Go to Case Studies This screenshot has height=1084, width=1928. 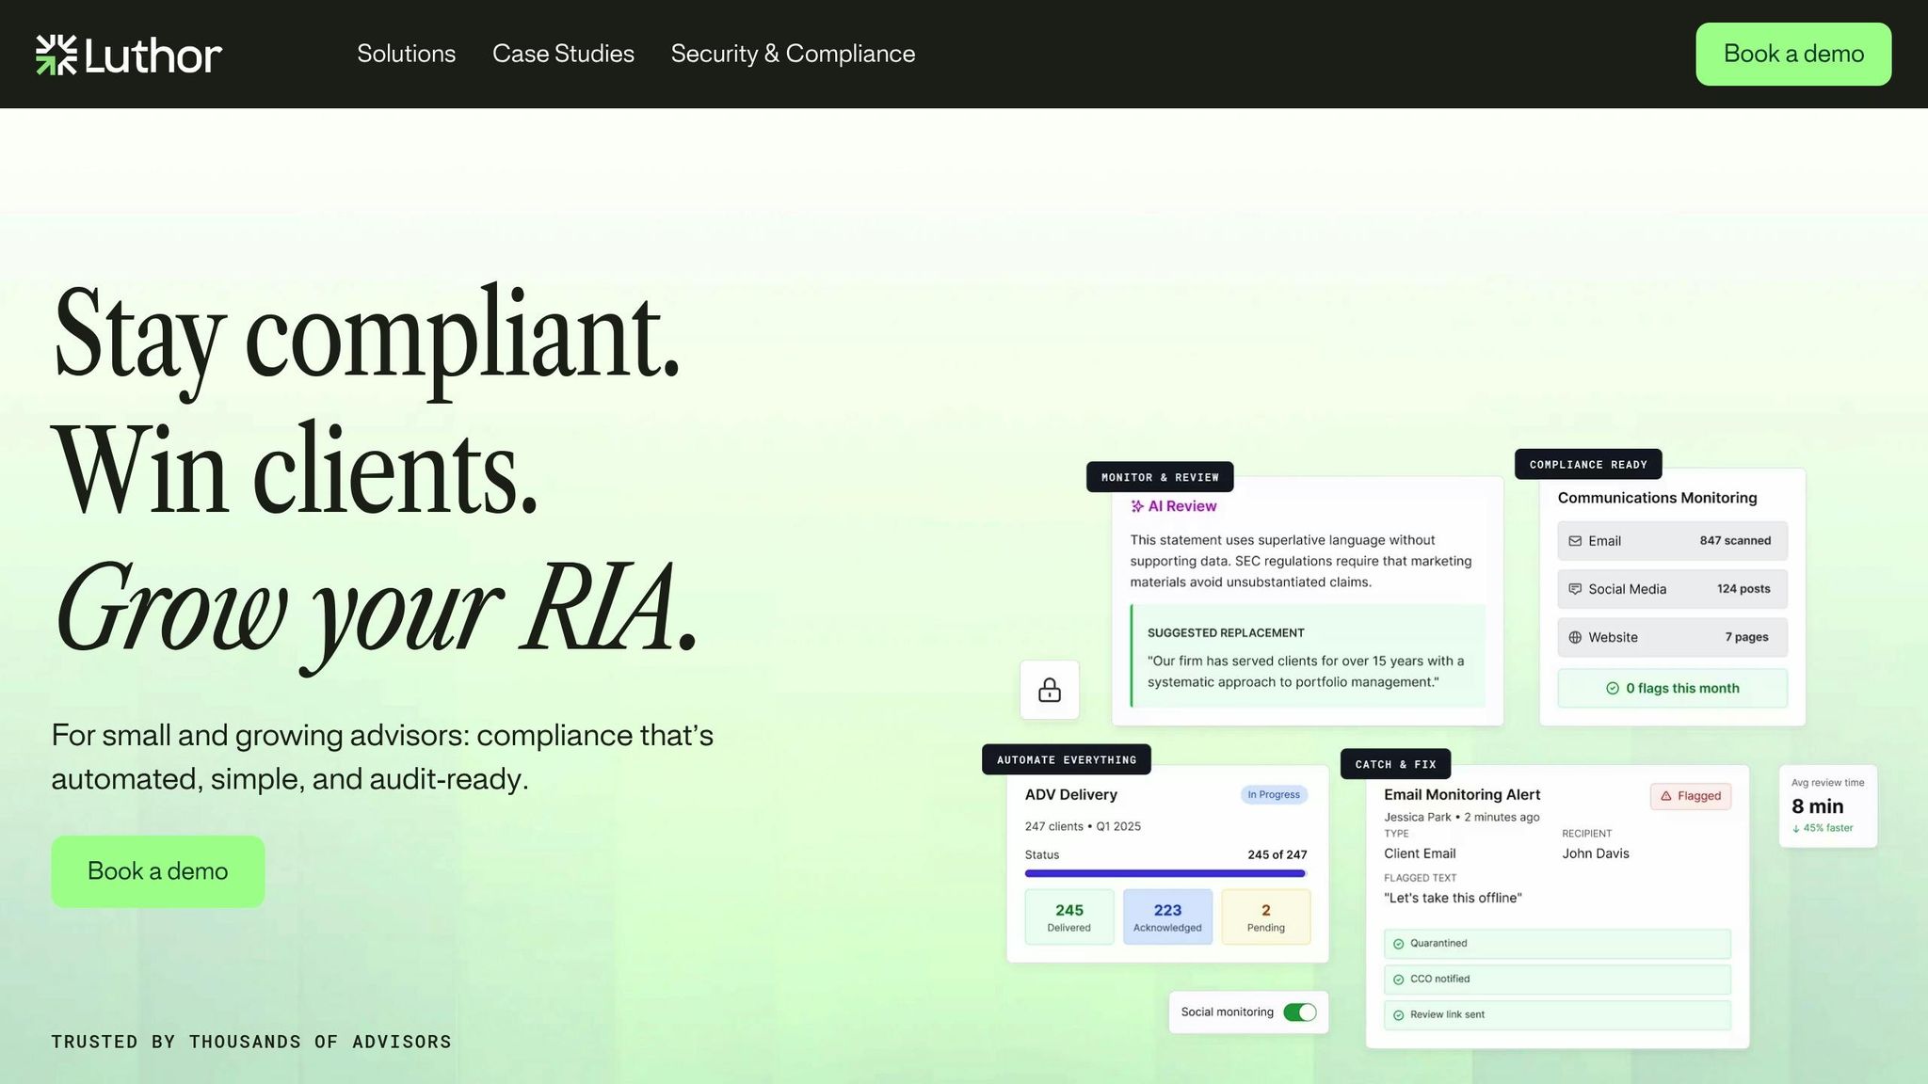coord(562,54)
